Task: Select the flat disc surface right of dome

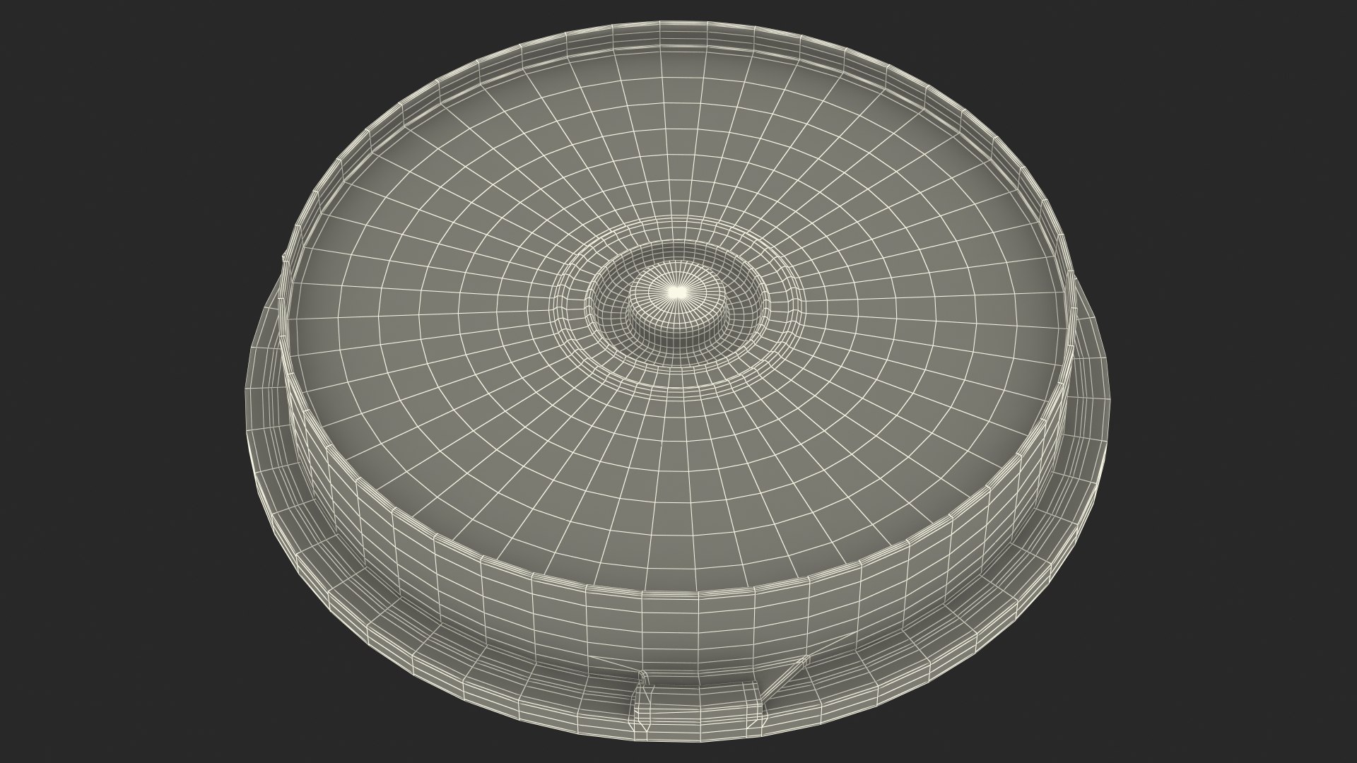Action: tap(919, 304)
